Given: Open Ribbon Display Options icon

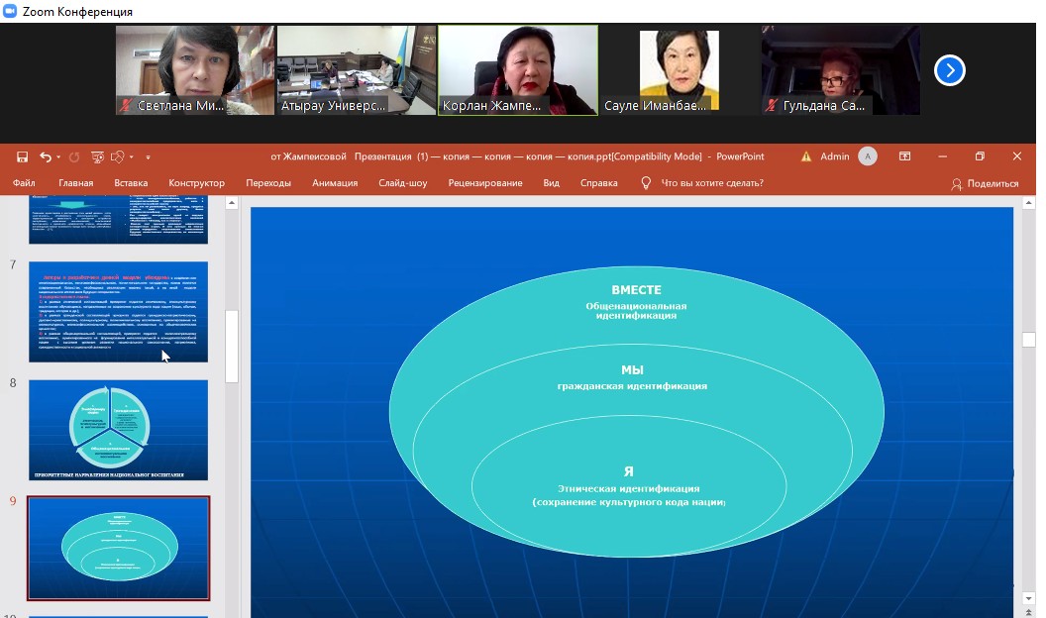Looking at the screenshot, I should (x=904, y=156).
